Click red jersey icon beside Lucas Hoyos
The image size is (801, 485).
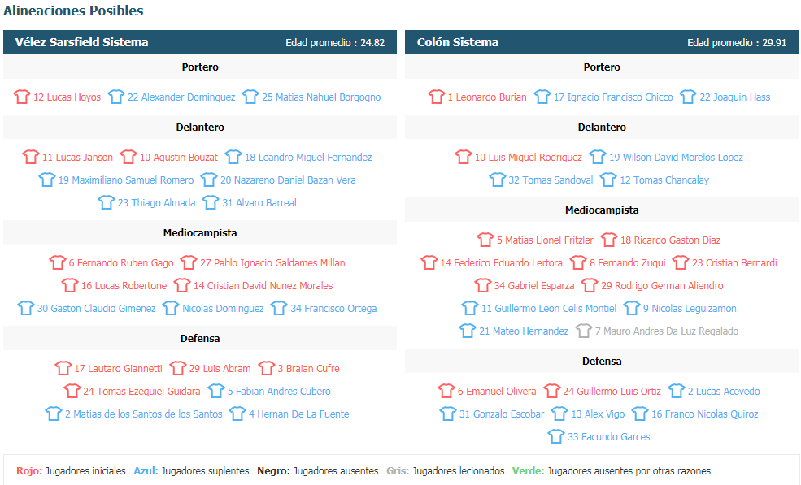click(x=22, y=97)
